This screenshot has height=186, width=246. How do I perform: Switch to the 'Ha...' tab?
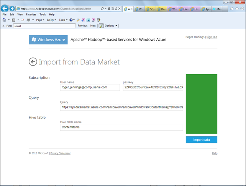click(184, 9)
